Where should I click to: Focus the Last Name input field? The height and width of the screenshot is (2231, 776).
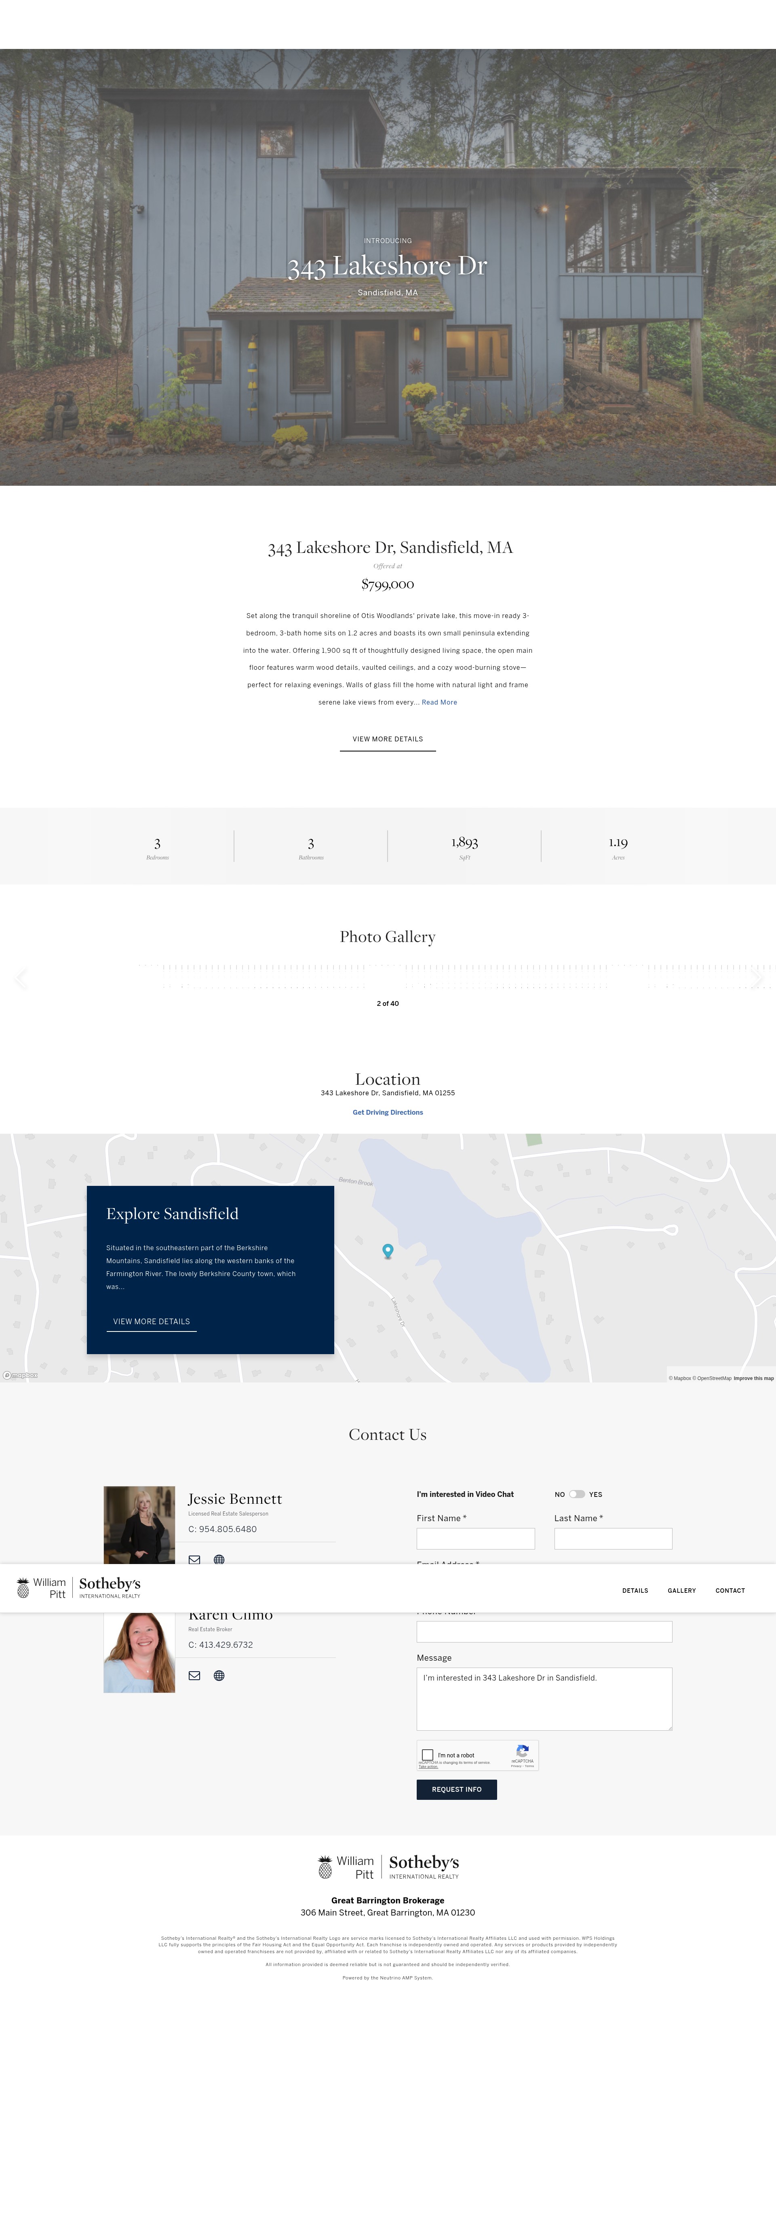[x=614, y=1538]
